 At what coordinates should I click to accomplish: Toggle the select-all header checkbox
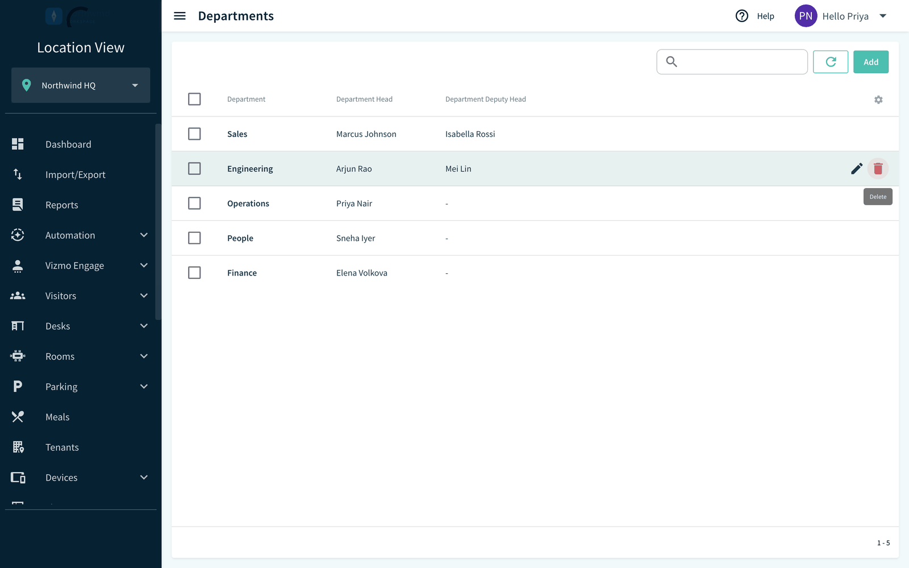194,99
